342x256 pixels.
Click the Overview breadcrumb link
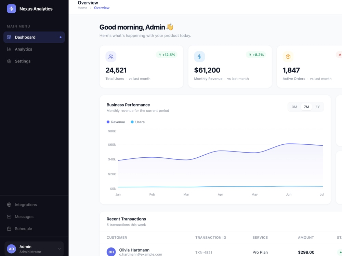tap(102, 8)
